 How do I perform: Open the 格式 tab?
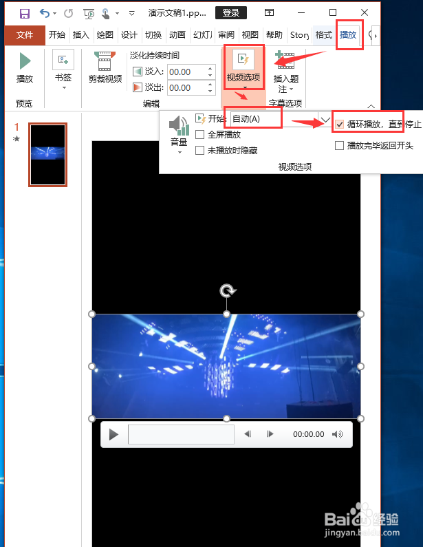[324, 35]
